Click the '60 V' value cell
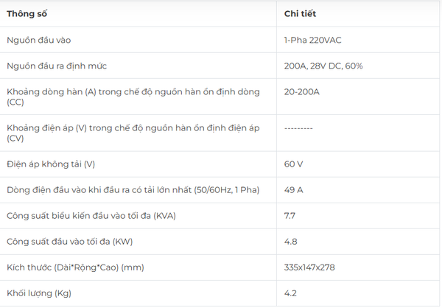Image resolution: width=442 pixels, height=308 pixels. pos(293,164)
